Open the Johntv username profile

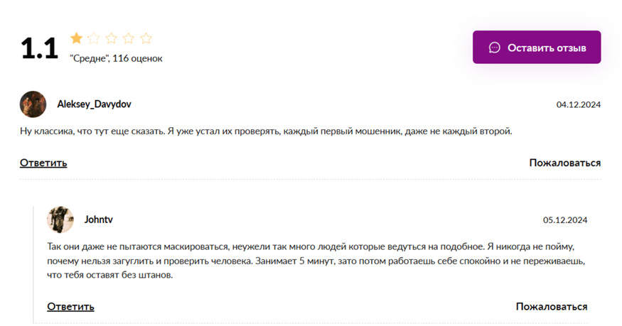pyautogui.click(x=98, y=219)
